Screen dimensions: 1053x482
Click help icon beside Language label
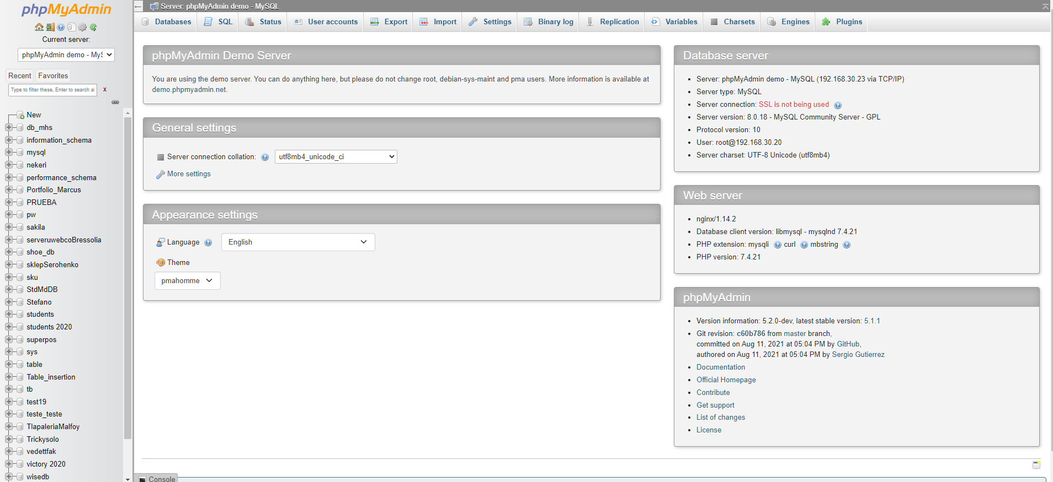208,242
